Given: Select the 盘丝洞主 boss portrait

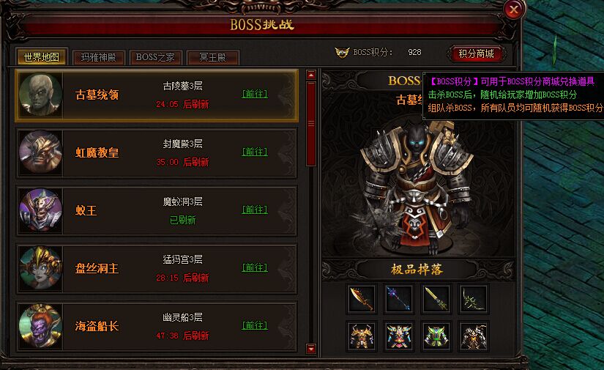Looking at the screenshot, I should (40, 268).
